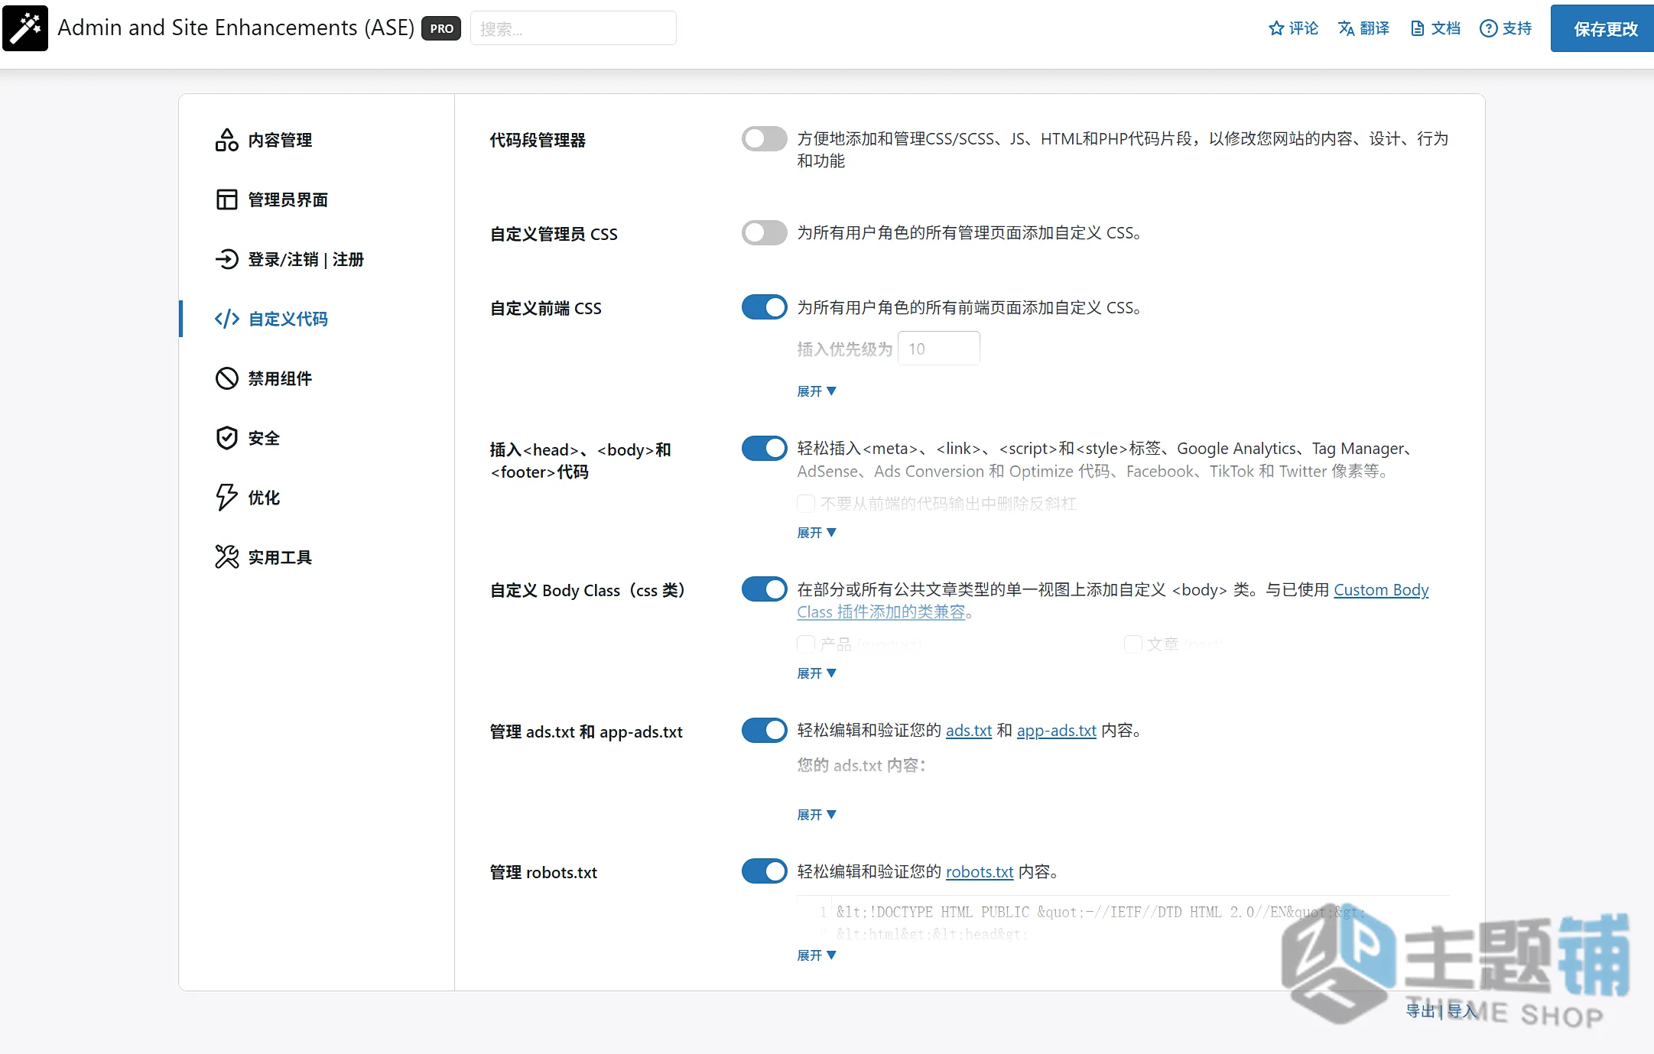Click the 自定义代码 code brackets icon
Viewport: 1654px width, 1054px height.
click(x=226, y=319)
